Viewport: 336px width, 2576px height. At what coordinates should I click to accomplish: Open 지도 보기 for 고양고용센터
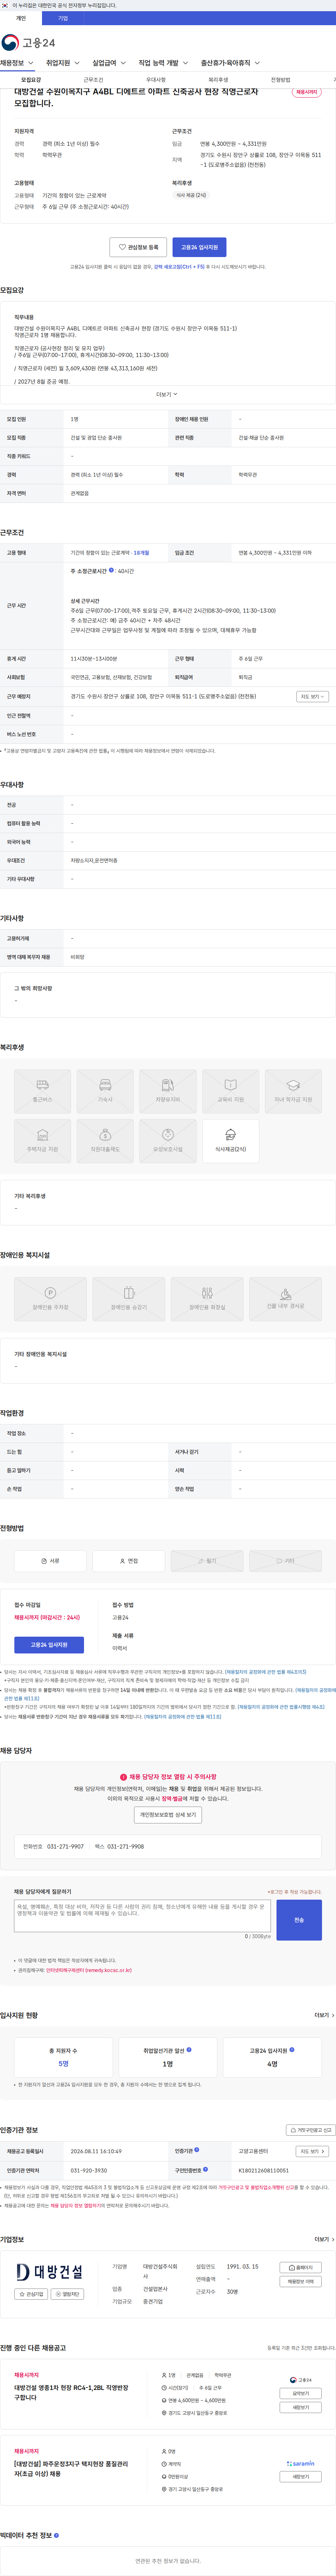pyautogui.click(x=312, y=2151)
